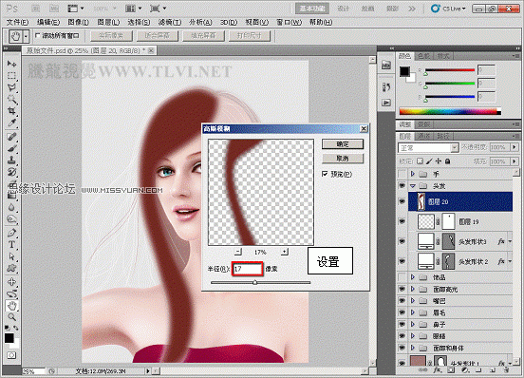Select the Move tool
The image size is (524, 378).
[11, 64]
